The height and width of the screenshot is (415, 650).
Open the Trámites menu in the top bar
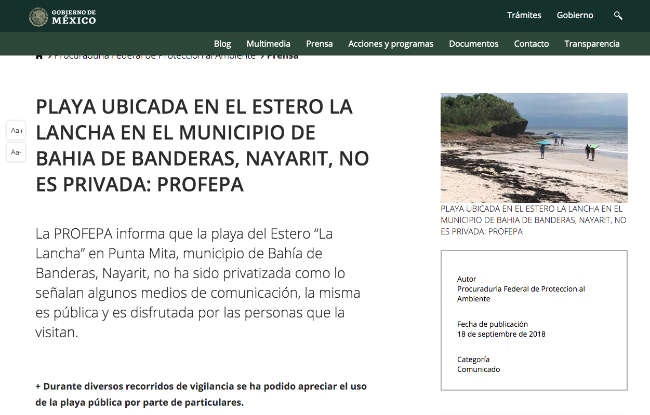(524, 16)
